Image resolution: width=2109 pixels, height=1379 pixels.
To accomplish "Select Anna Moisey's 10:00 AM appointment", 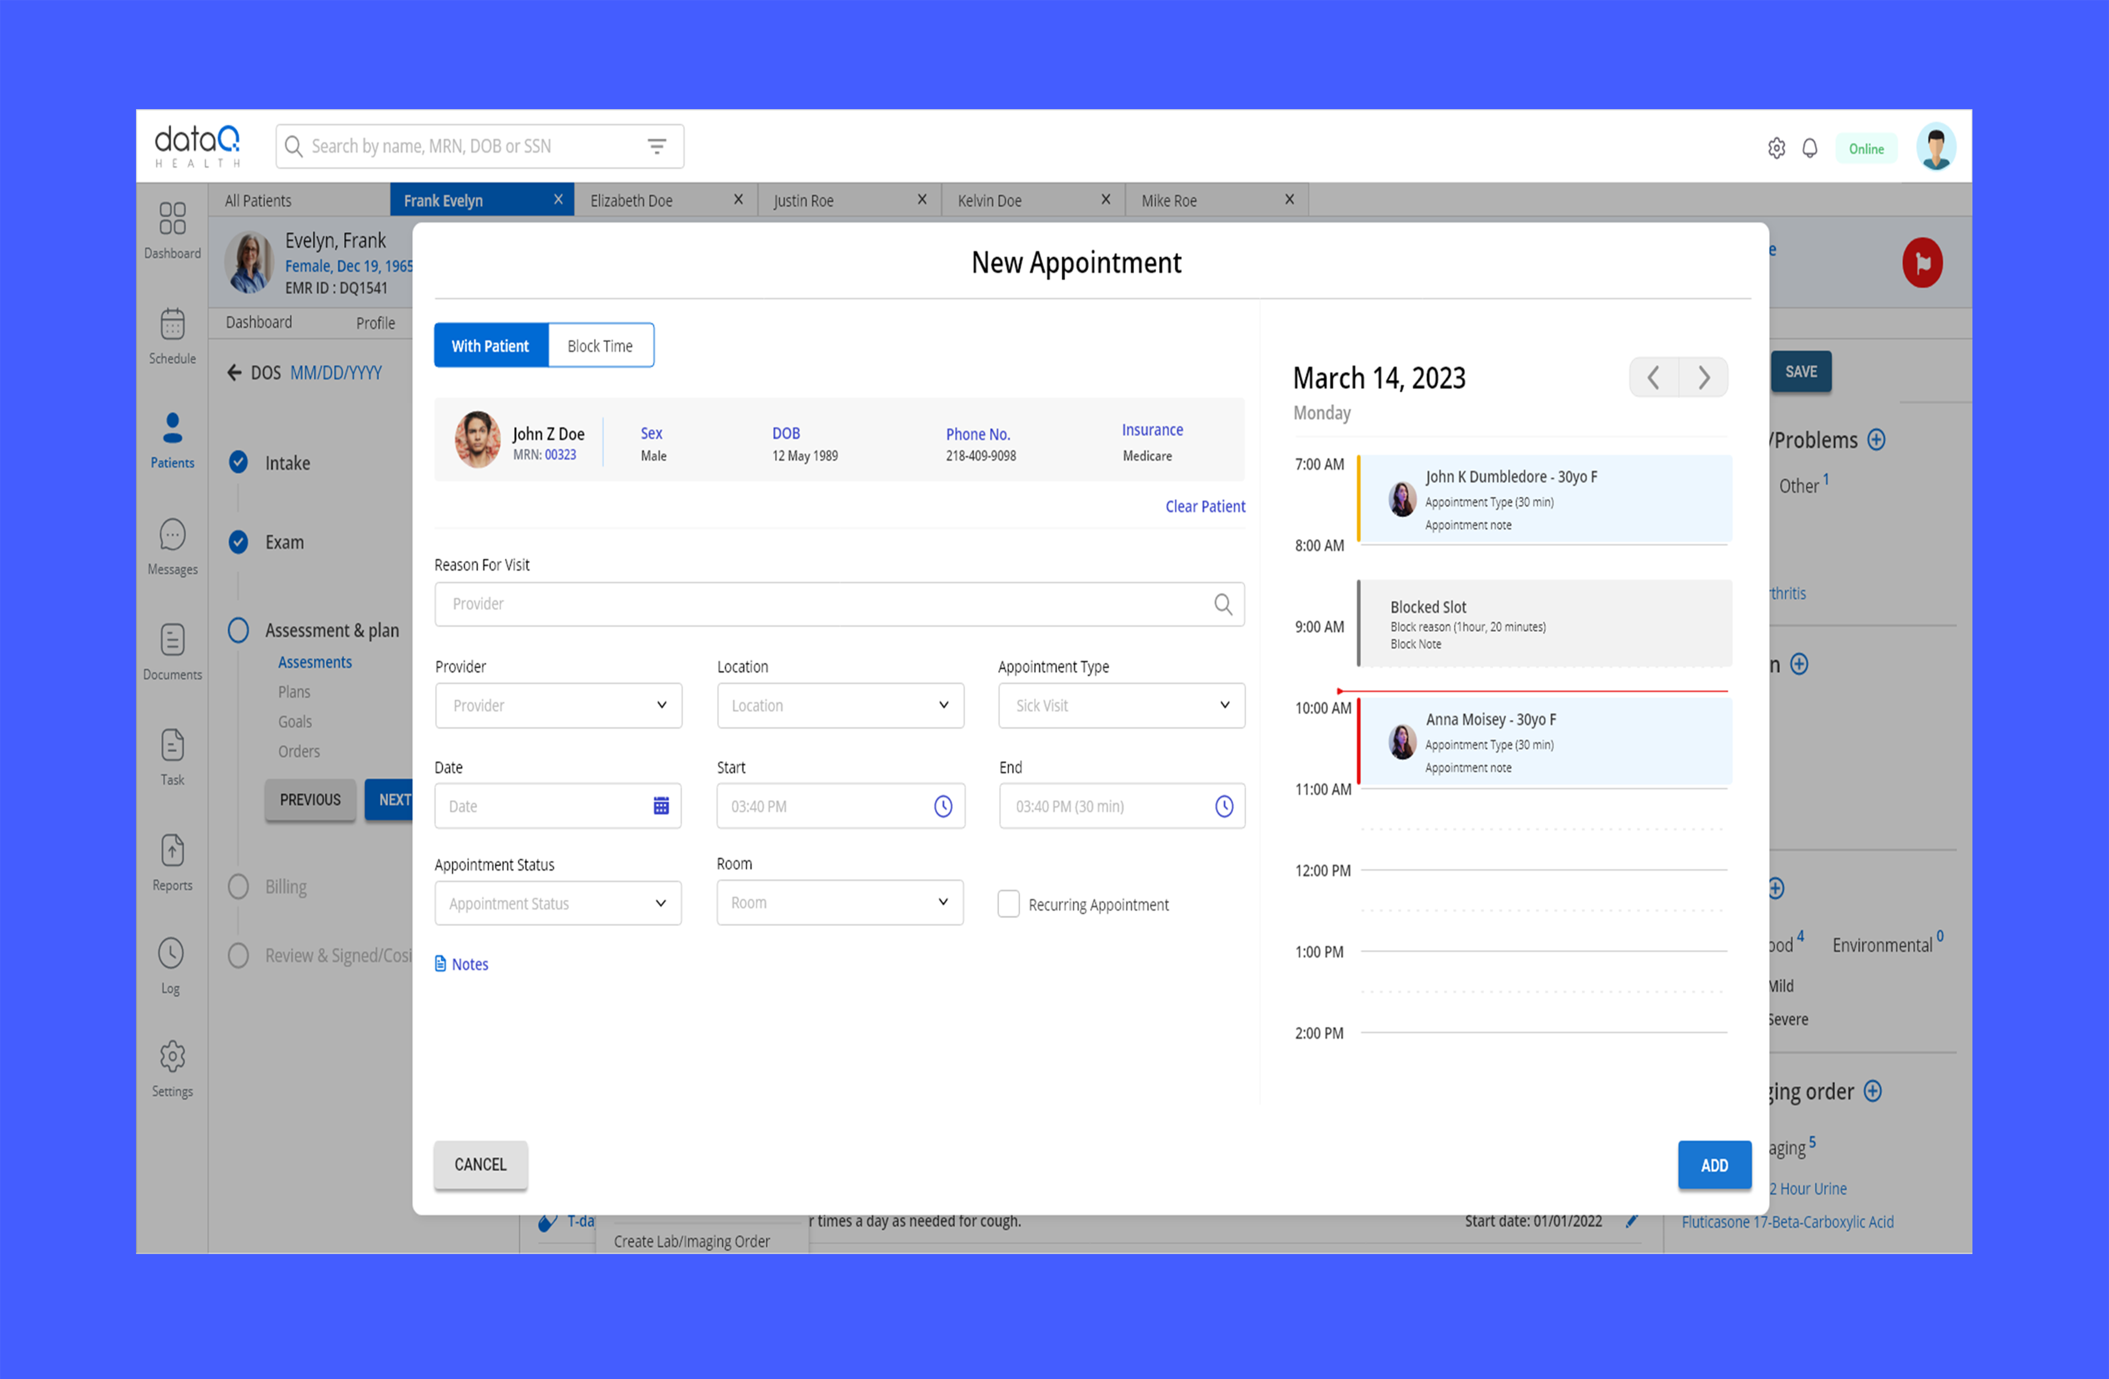I will tap(1544, 742).
